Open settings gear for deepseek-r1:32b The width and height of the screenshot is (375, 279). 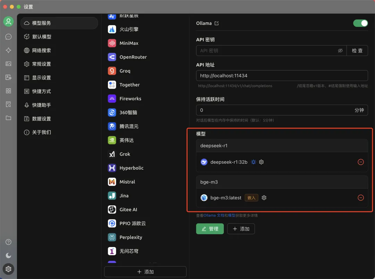(x=261, y=162)
